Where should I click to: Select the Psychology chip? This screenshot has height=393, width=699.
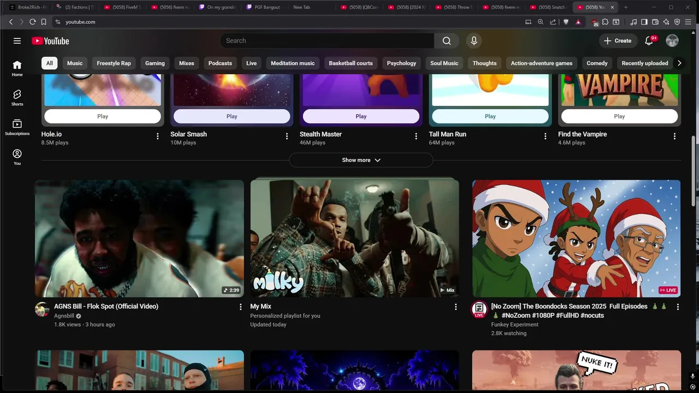pos(401,63)
